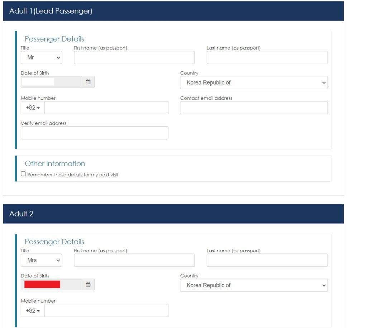
Task: Click the Adult 2 section header
Action: coord(173,214)
